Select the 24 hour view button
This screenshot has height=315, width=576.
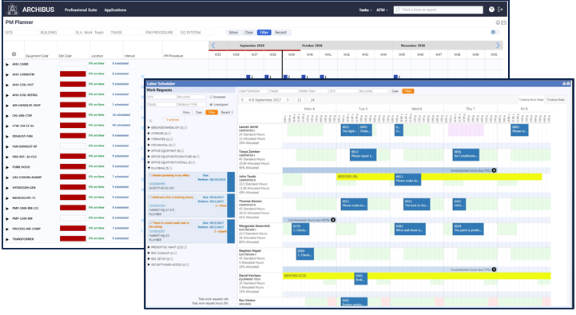[x=312, y=100]
